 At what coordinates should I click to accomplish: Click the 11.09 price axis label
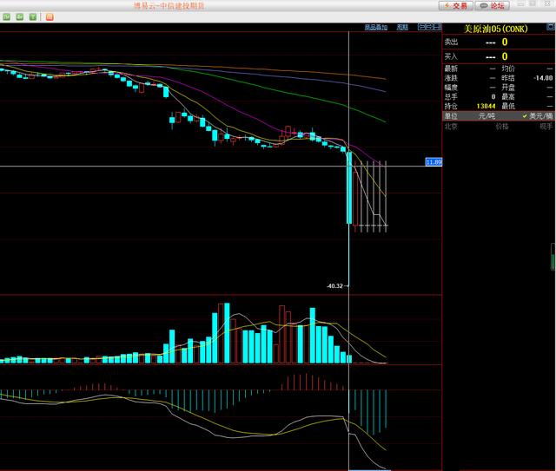(434, 162)
